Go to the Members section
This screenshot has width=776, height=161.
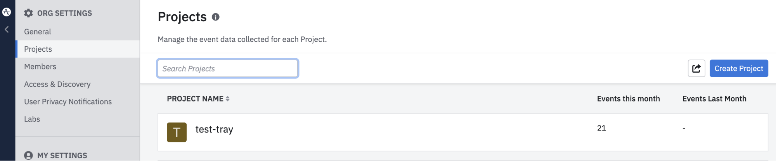(x=40, y=66)
